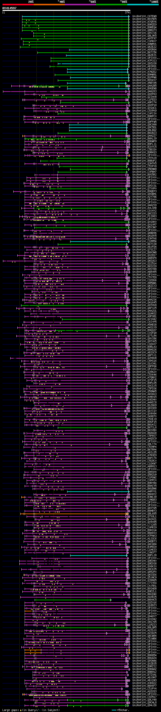Select hit UniRef100_Q9C5D1

click(144, 127)
